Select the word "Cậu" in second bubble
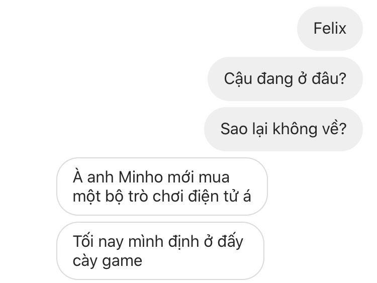Viewport: 377px width, 283px height. click(238, 79)
